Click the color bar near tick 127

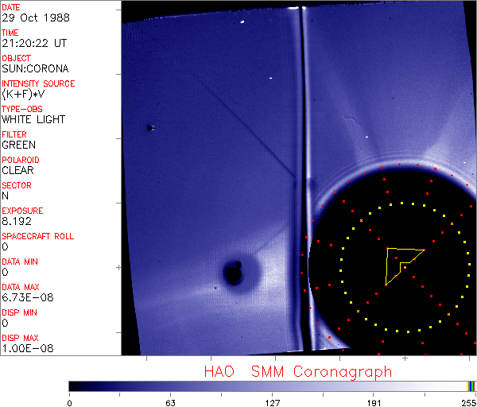(273, 386)
